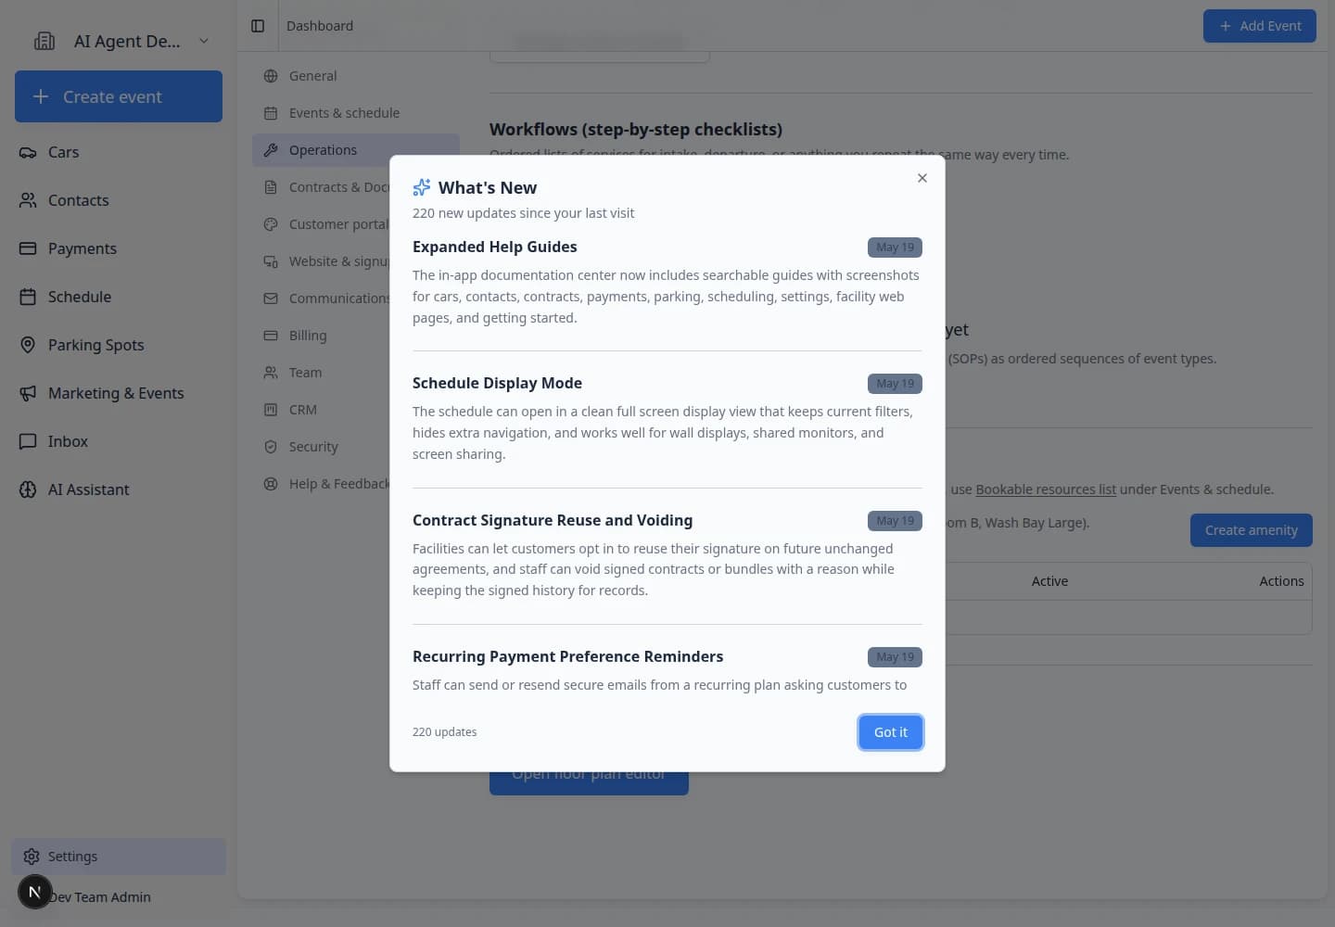This screenshot has height=927, width=1335.
Task: Click the building icon in workspace header
Action: 44,41
